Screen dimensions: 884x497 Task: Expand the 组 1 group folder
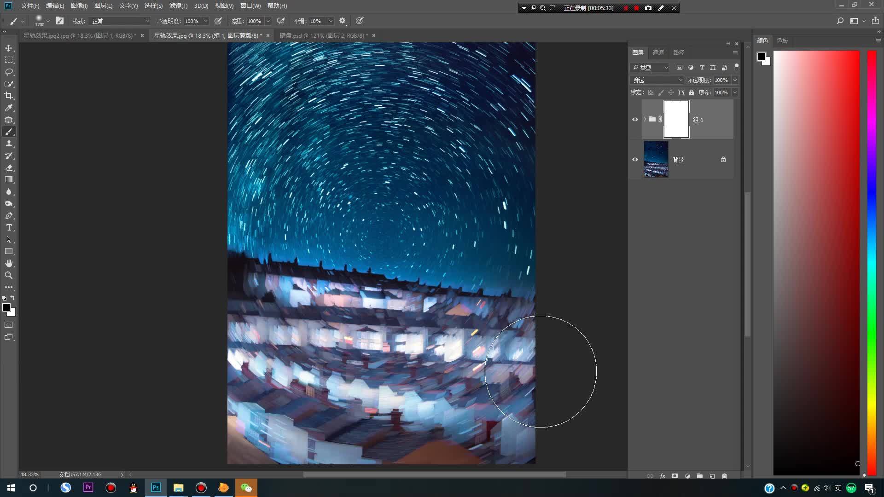(645, 119)
